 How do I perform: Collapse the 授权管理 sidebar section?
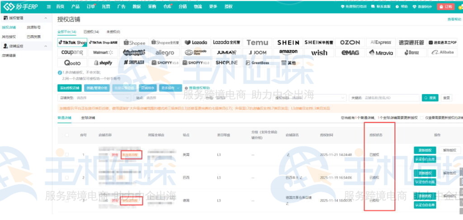pos(46,18)
